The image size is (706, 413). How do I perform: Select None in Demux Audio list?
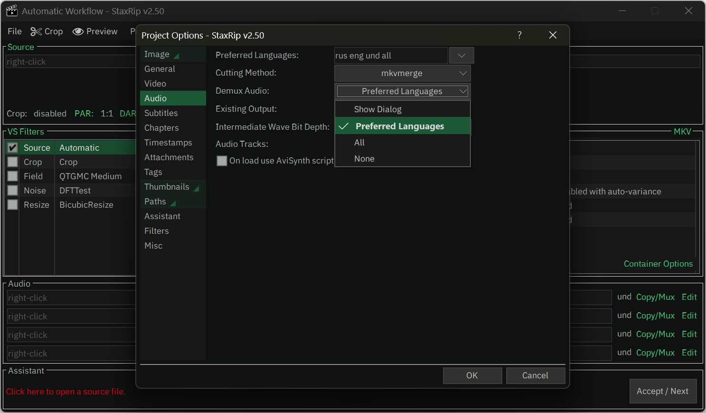point(403,159)
